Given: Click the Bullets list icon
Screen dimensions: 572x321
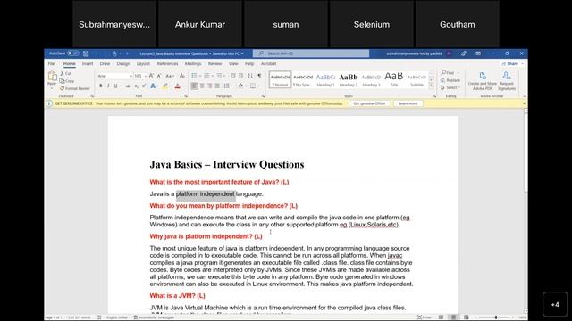Looking at the screenshot, I should click(x=194, y=76).
